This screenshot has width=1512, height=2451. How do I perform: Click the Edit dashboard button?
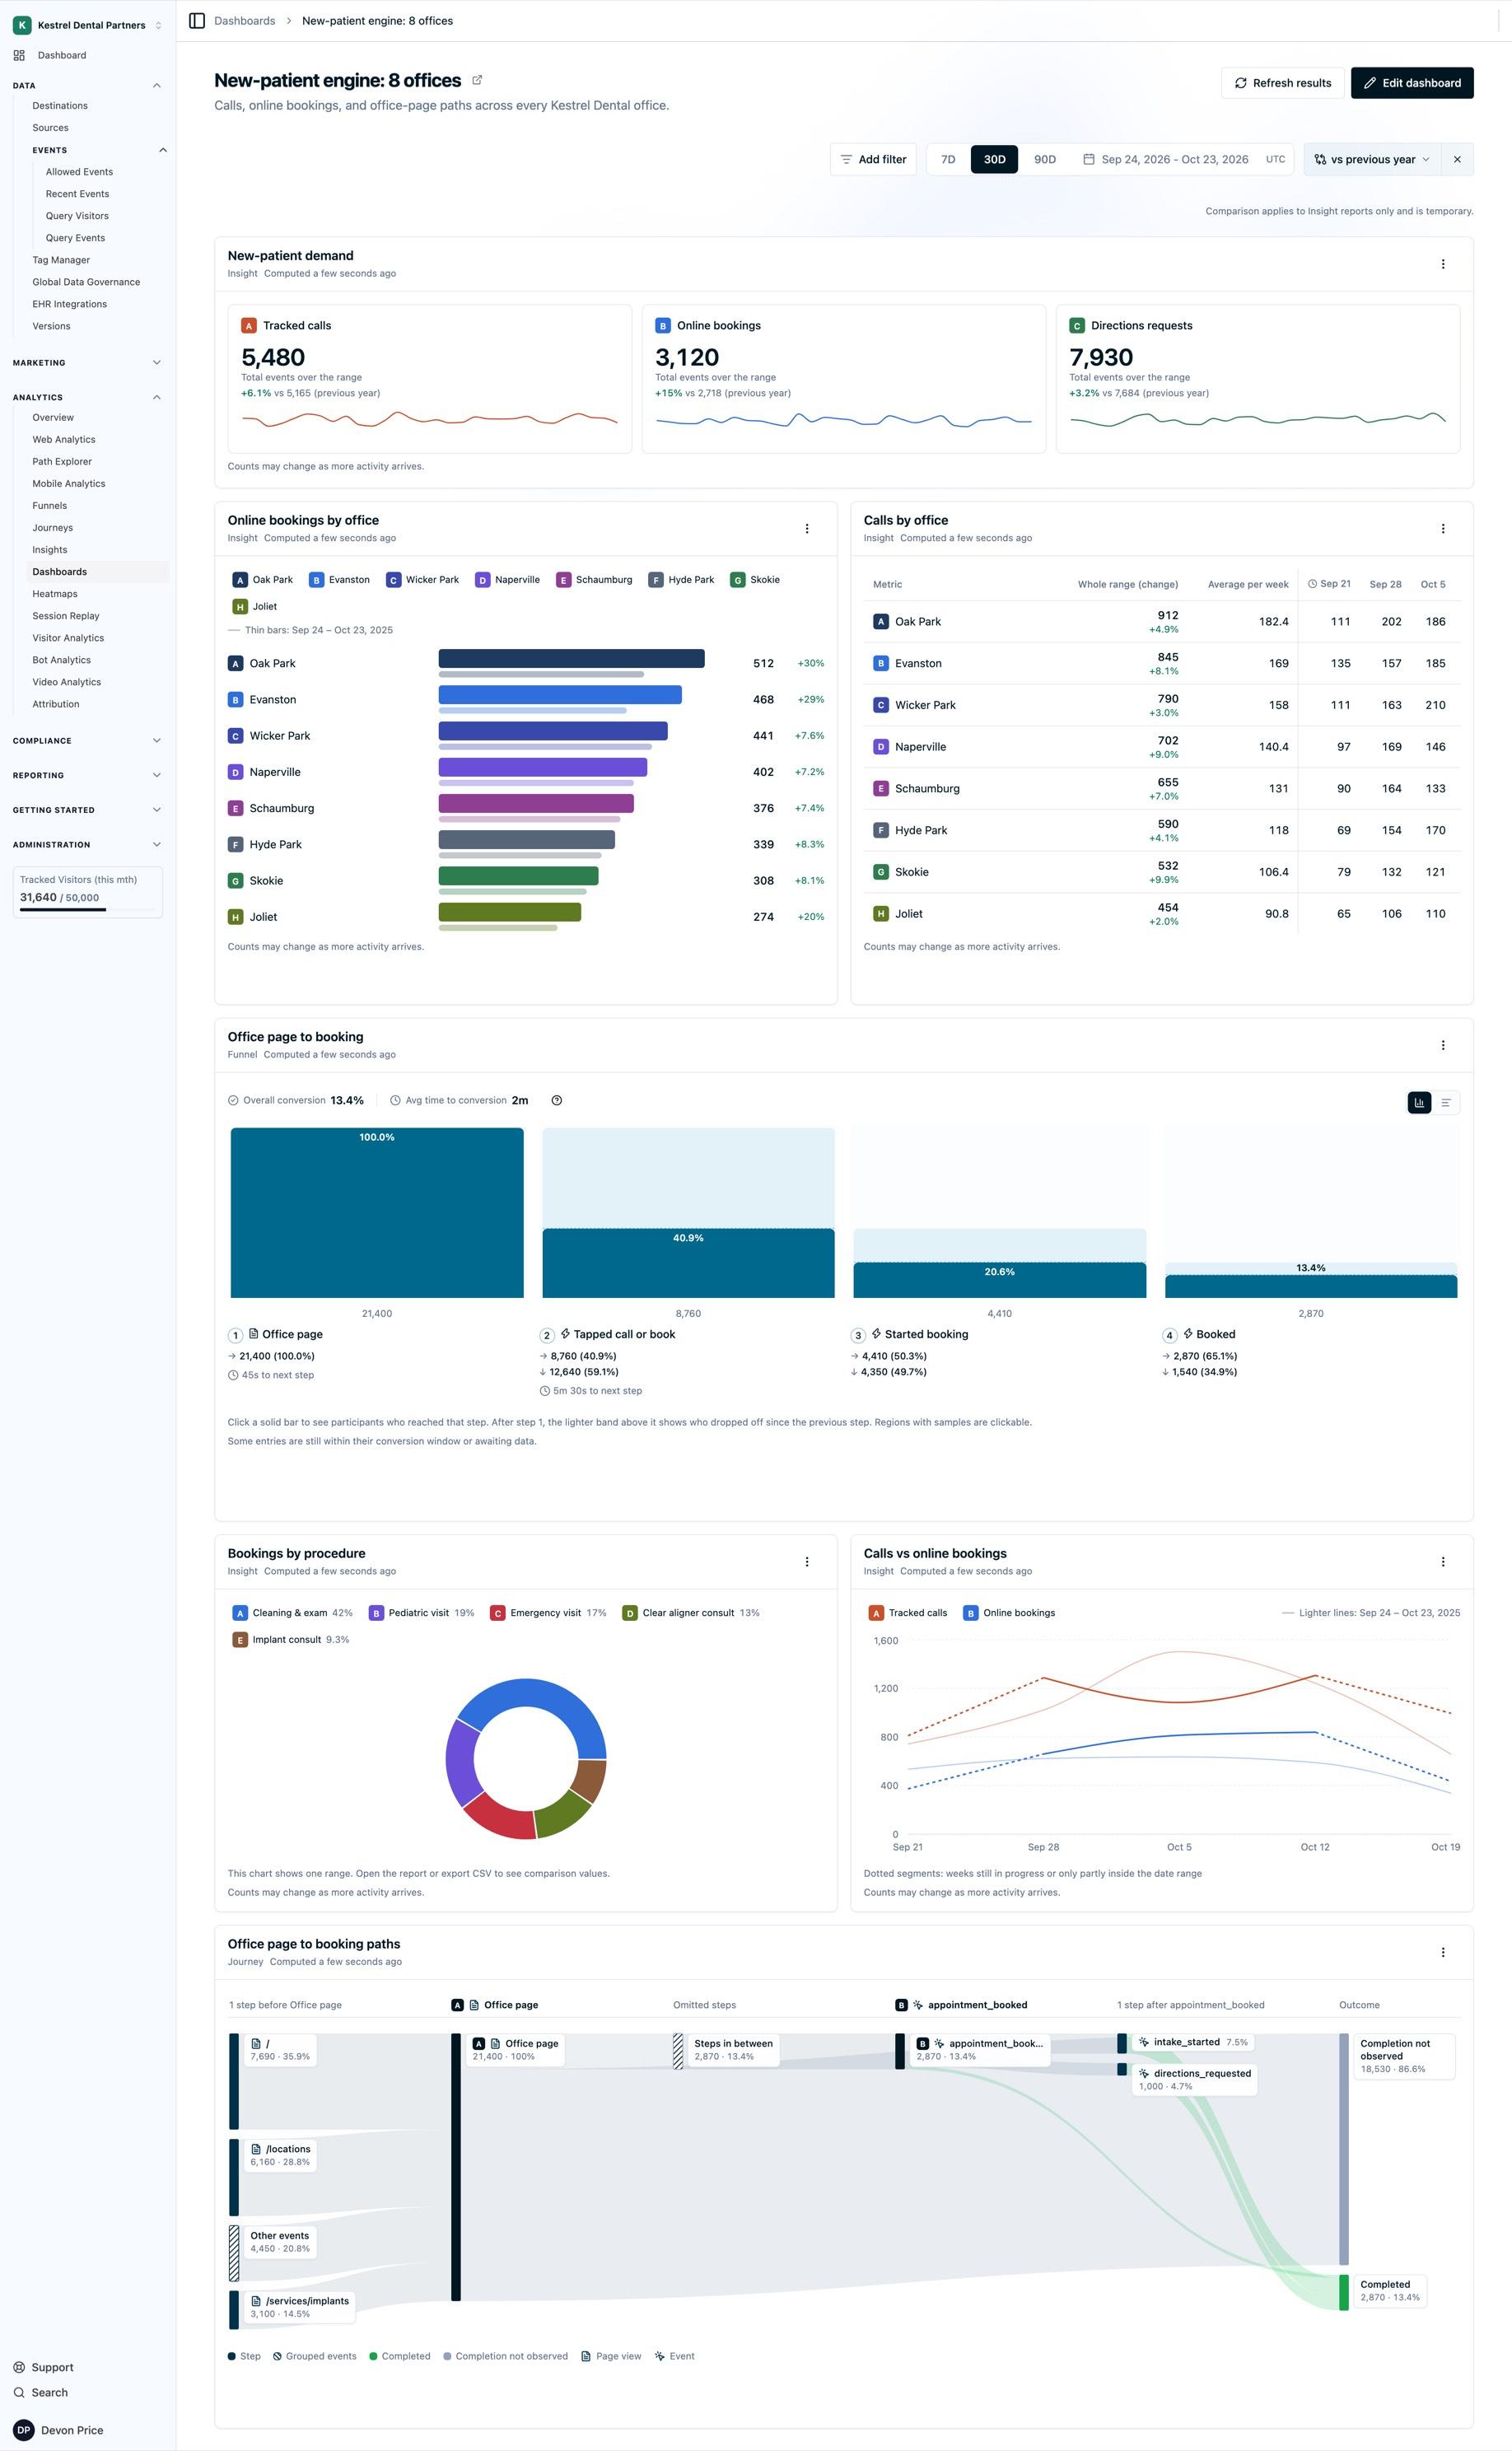pyautogui.click(x=1411, y=83)
